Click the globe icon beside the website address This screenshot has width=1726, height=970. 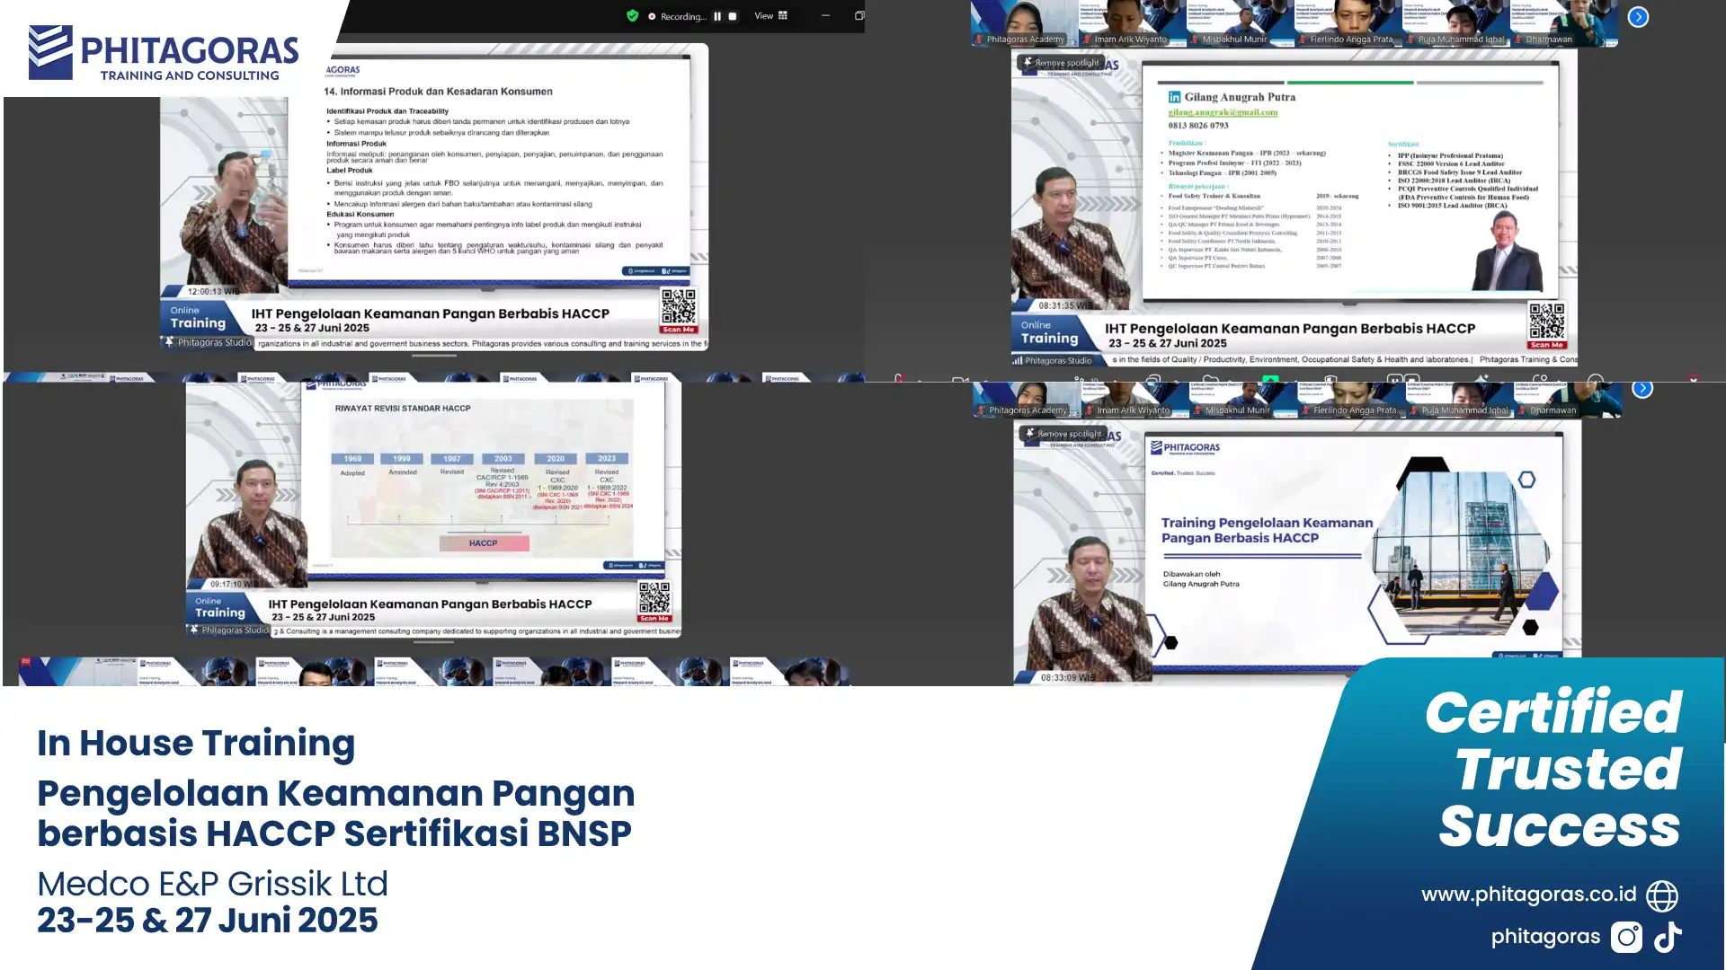click(1661, 895)
